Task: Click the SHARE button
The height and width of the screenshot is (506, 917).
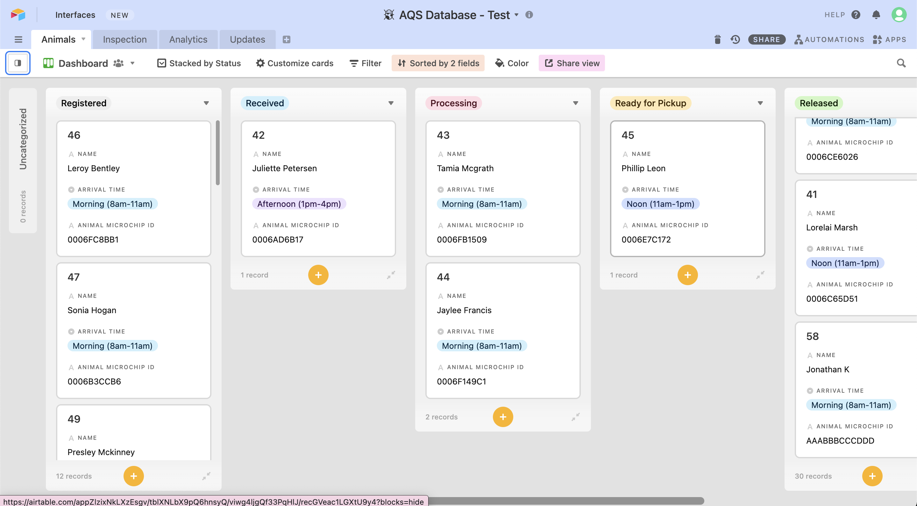Action: (766, 39)
